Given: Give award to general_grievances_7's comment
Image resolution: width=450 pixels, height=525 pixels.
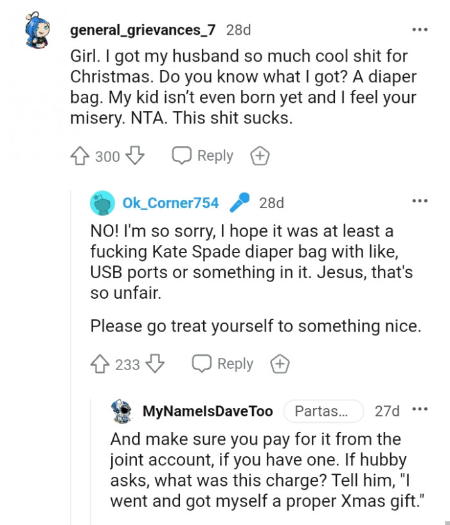Looking at the screenshot, I should [x=260, y=156].
